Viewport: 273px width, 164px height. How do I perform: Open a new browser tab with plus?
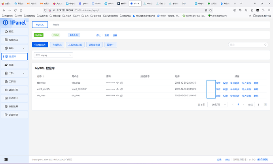click(235, 4)
